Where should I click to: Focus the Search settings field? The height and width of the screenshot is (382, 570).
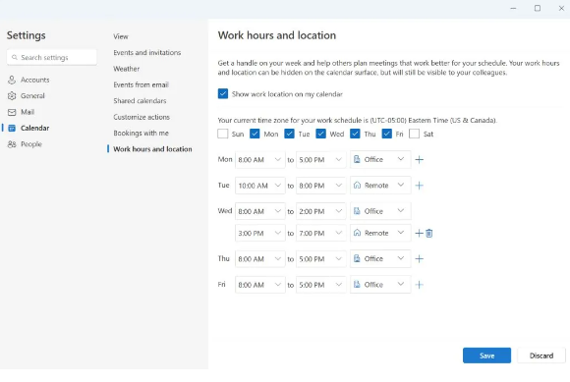coord(52,57)
